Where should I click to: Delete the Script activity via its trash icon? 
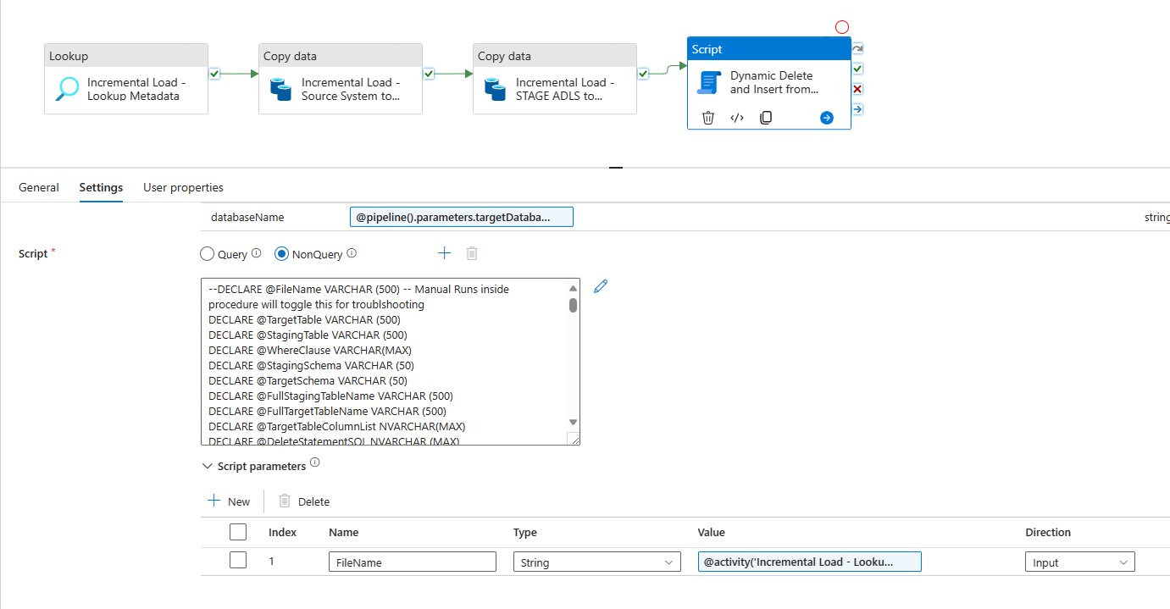pos(708,117)
